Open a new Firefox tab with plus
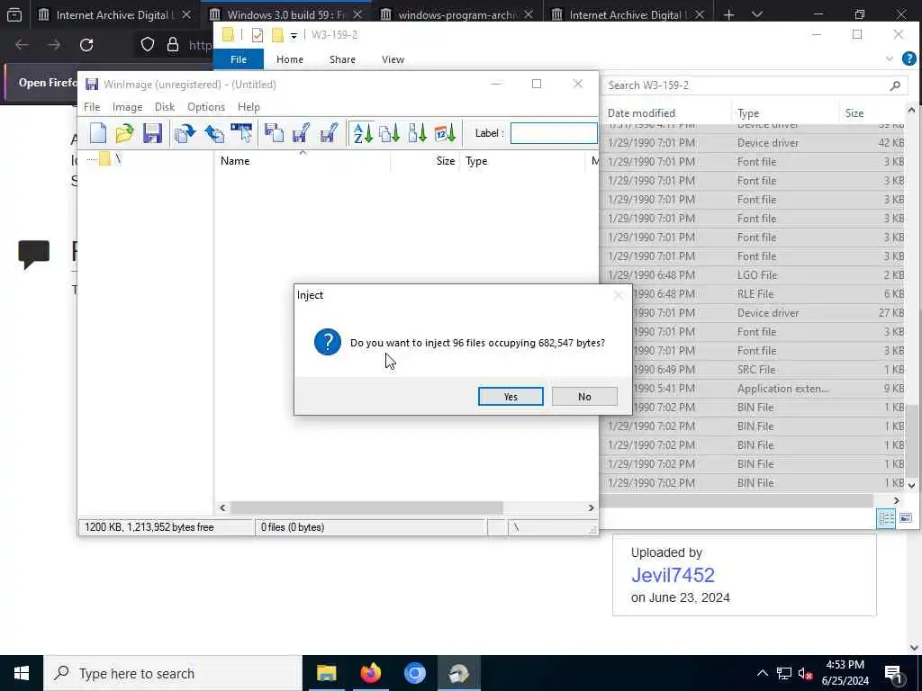Image resolution: width=922 pixels, height=691 pixels. click(728, 14)
